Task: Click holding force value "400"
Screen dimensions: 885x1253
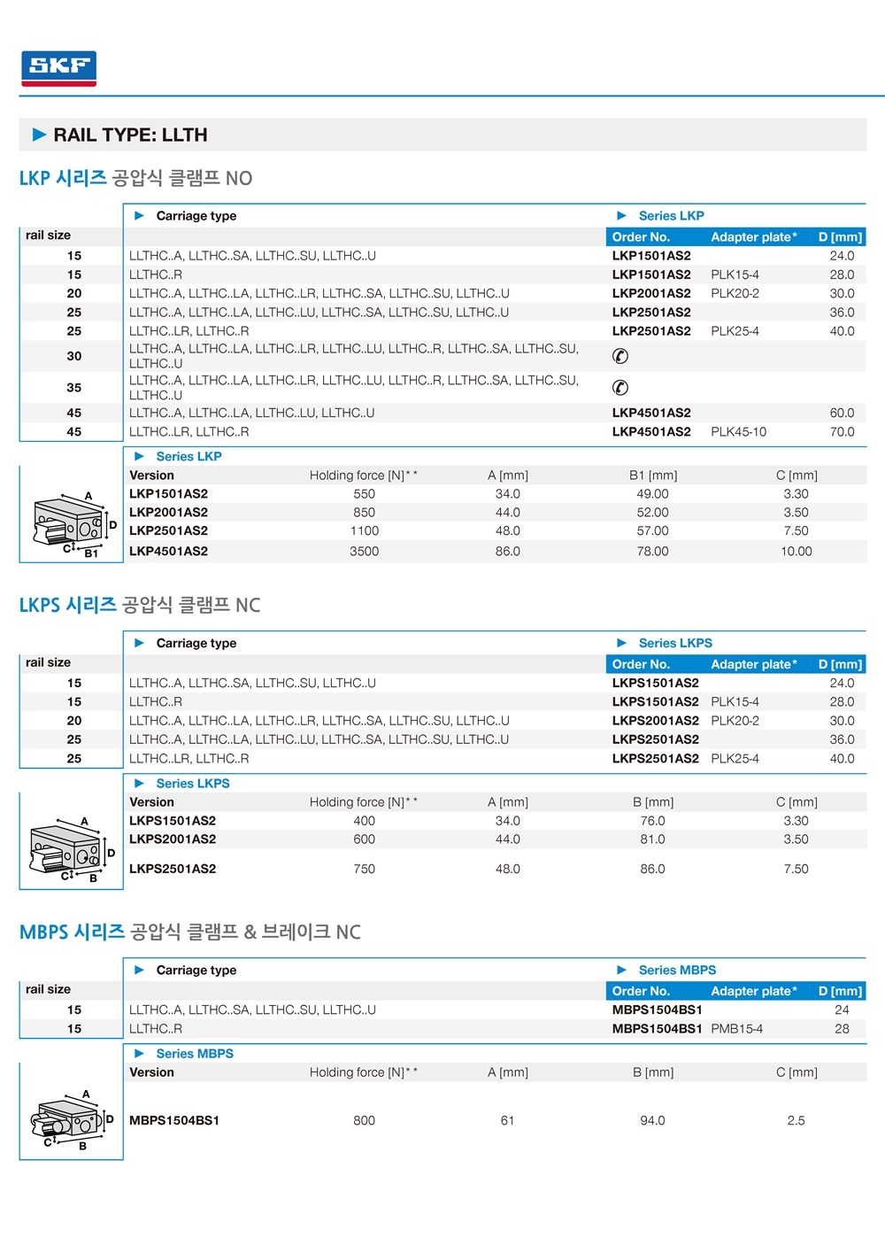Action: pos(364,821)
